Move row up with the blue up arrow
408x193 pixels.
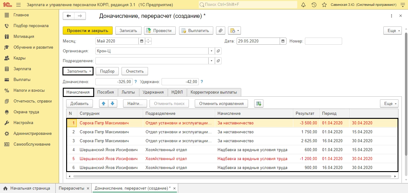click(x=104, y=103)
